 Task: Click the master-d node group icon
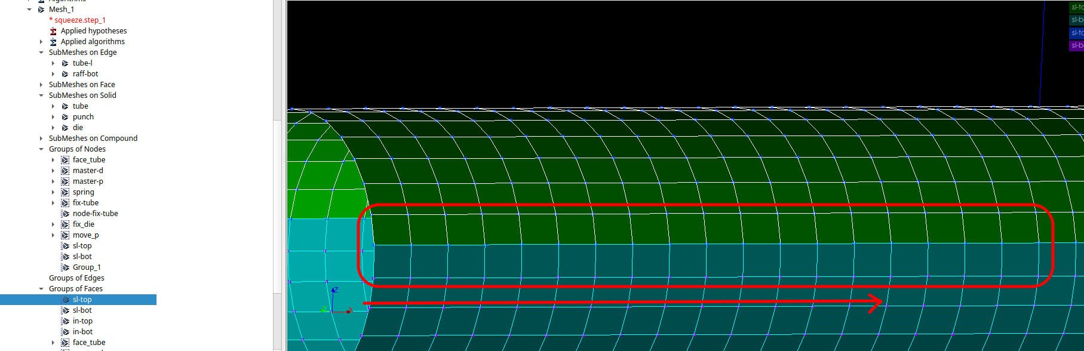click(x=65, y=171)
